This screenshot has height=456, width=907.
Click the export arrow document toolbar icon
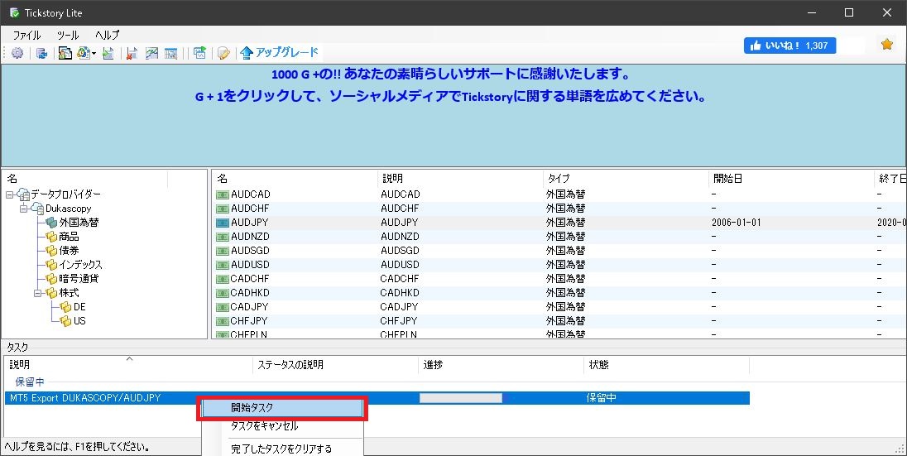coord(108,53)
